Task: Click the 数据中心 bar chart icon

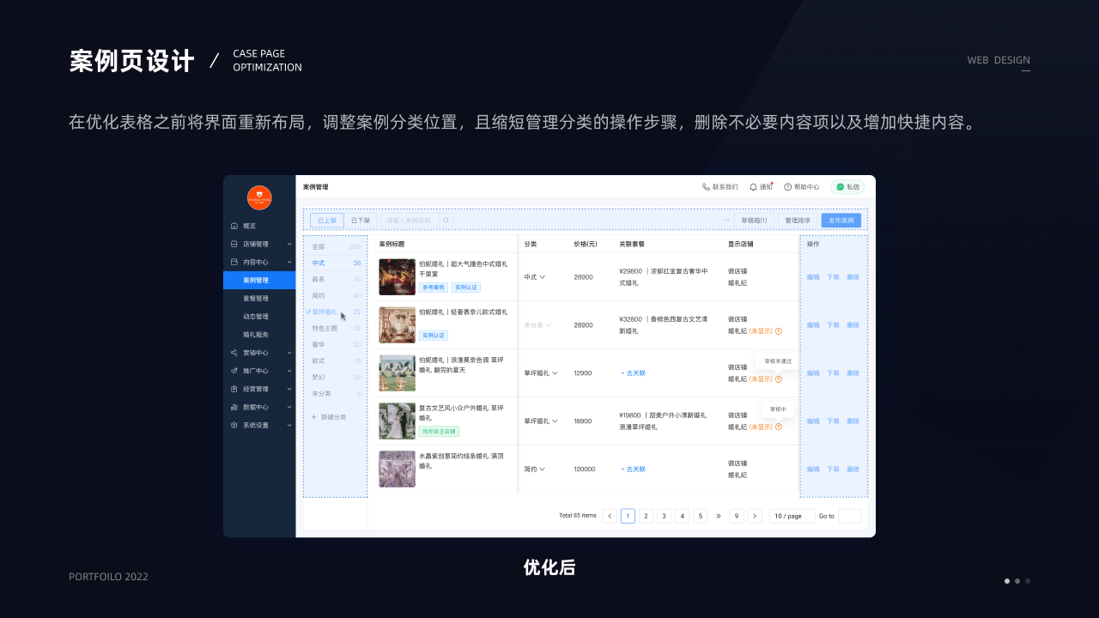Action: coord(234,407)
